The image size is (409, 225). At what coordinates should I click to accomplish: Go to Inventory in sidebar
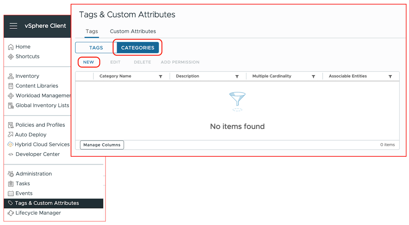[28, 76]
